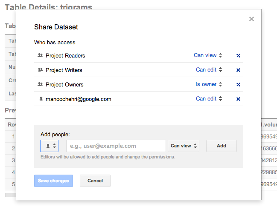Click group icon beside Project Owners

click(41, 84)
